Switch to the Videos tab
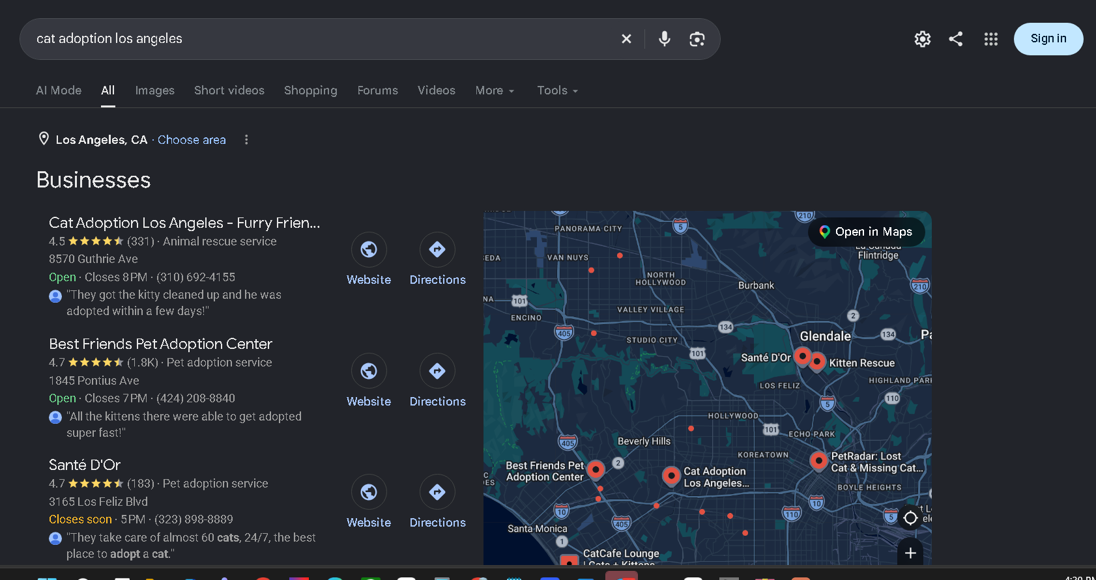1096x580 pixels. coord(437,90)
